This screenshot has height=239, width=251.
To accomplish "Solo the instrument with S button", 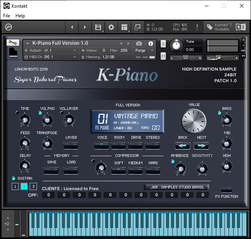I will [x=163, y=44].
